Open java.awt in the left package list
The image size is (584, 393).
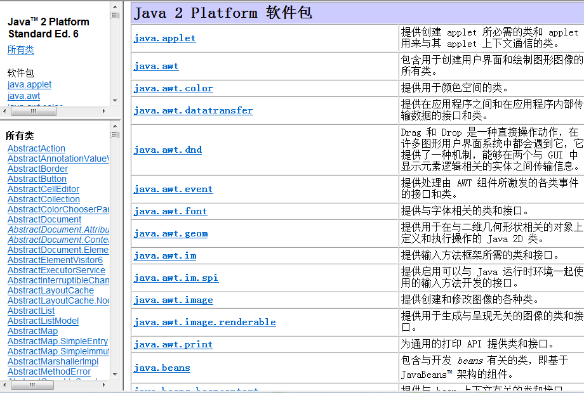[24, 96]
